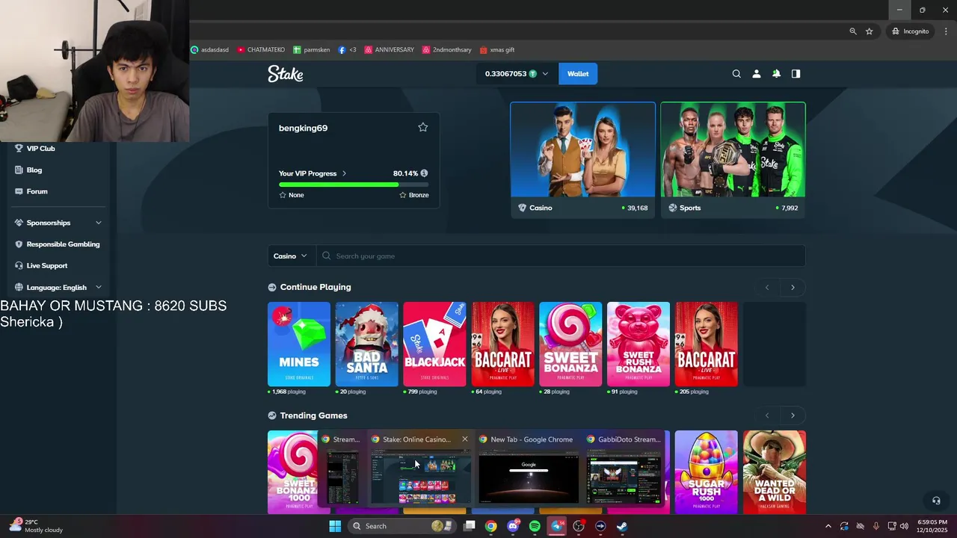Launch the Bad Santa game
This screenshot has width=957, height=538.
point(367,344)
